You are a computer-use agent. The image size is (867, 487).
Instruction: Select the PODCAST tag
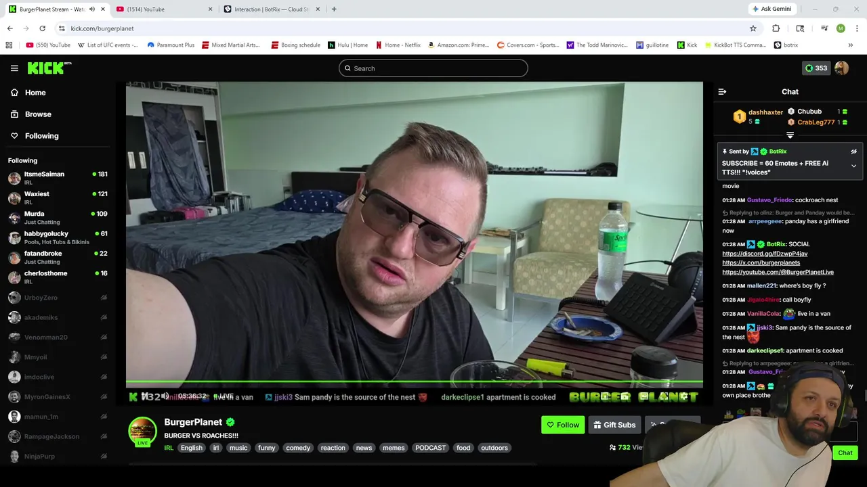(431, 448)
